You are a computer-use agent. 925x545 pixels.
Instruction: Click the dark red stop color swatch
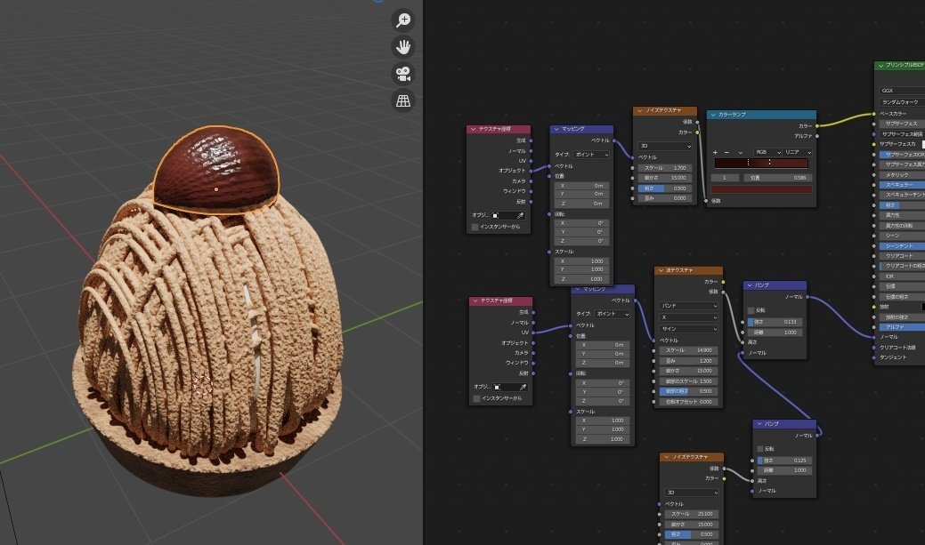761,189
